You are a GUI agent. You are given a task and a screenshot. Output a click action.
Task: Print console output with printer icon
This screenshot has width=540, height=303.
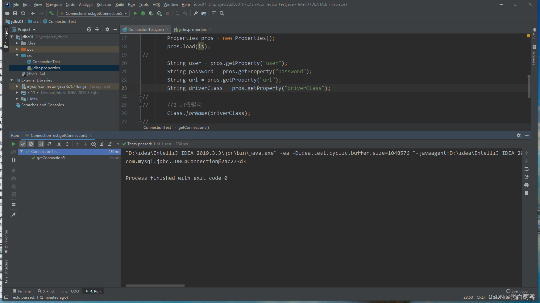526,185
